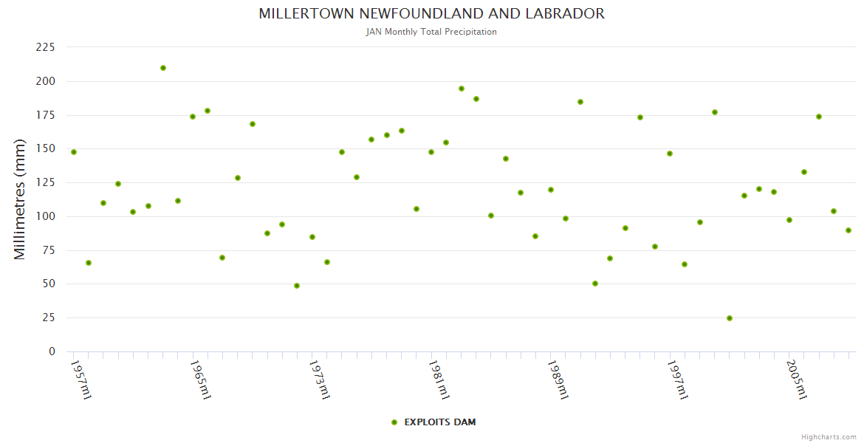Click the 1983 data point near 194 mm
Screen dimensions: 864x443
462,89
